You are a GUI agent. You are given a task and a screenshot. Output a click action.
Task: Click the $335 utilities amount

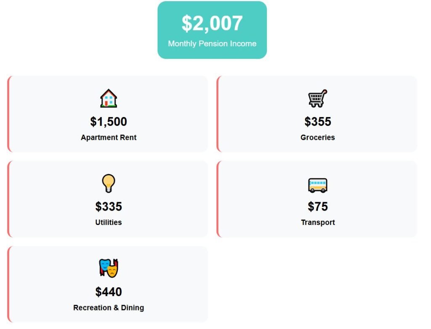pyautogui.click(x=109, y=207)
